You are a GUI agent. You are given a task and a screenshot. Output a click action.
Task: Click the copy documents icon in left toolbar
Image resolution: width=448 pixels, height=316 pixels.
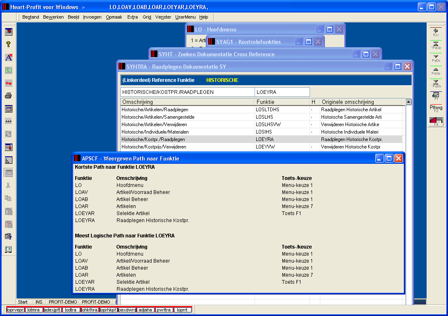pos(9,198)
